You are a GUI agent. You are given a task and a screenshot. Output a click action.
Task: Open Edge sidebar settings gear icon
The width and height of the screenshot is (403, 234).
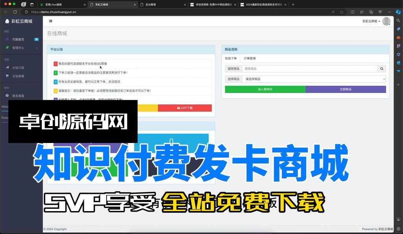click(x=398, y=228)
